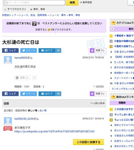134x150 pixels.
Task: Select the 事件、事故 radio button
Action: point(31,9)
